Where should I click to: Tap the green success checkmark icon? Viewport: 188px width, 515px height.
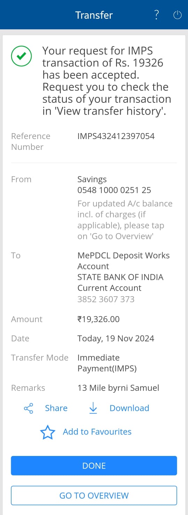(x=22, y=56)
